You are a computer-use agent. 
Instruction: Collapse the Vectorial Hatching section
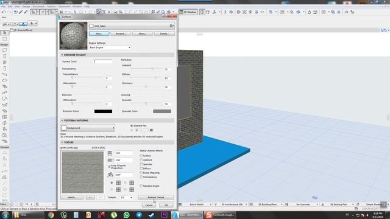pos(62,120)
